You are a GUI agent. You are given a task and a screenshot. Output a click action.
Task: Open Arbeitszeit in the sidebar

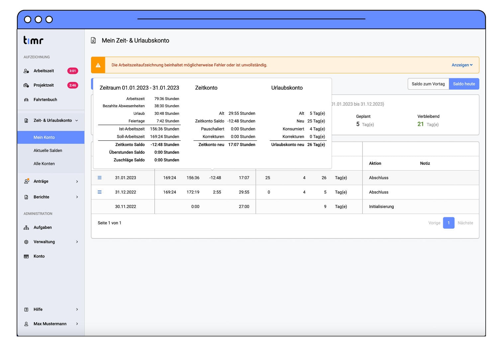click(44, 71)
